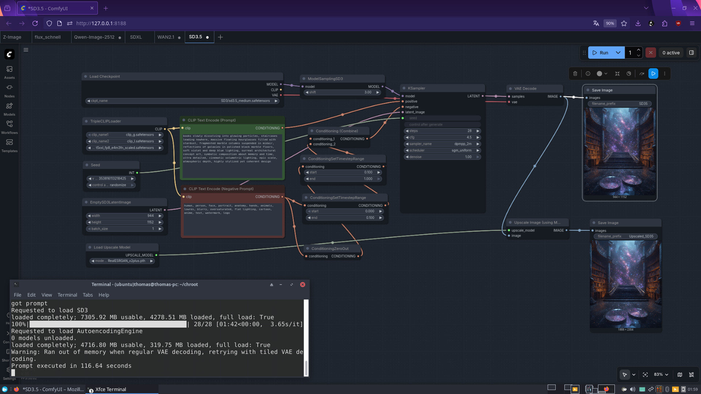This screenshot has width=701, height=394.
Task: Toggle the right side panel
Action: [x=692, y=53]
